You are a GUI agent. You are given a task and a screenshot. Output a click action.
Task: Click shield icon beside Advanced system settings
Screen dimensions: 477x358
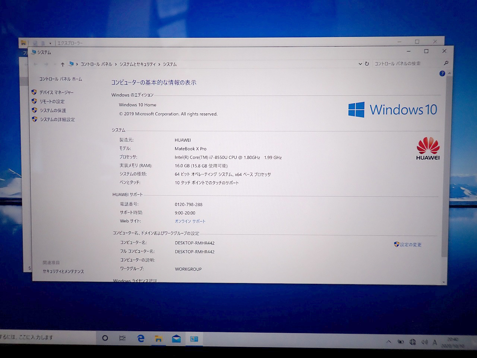pyautogui.click(x=35, y=119)
